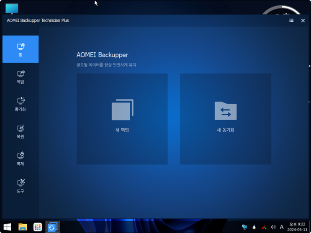311x233 pixels.
Task: Switch to the 백업 (Backup) sidebar tab
Action: pos(21,77)
